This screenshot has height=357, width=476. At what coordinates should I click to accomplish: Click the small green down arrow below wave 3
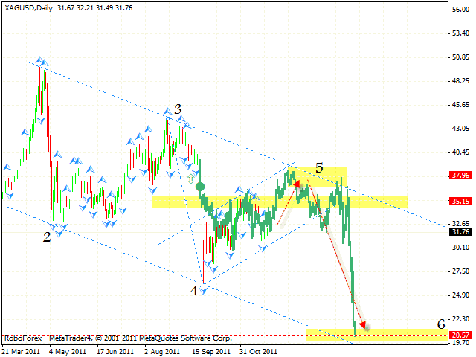pyautogui.click(x=191, y=178)
